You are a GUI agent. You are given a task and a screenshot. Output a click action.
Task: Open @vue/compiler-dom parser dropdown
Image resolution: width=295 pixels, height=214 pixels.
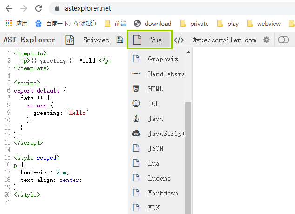224,40
